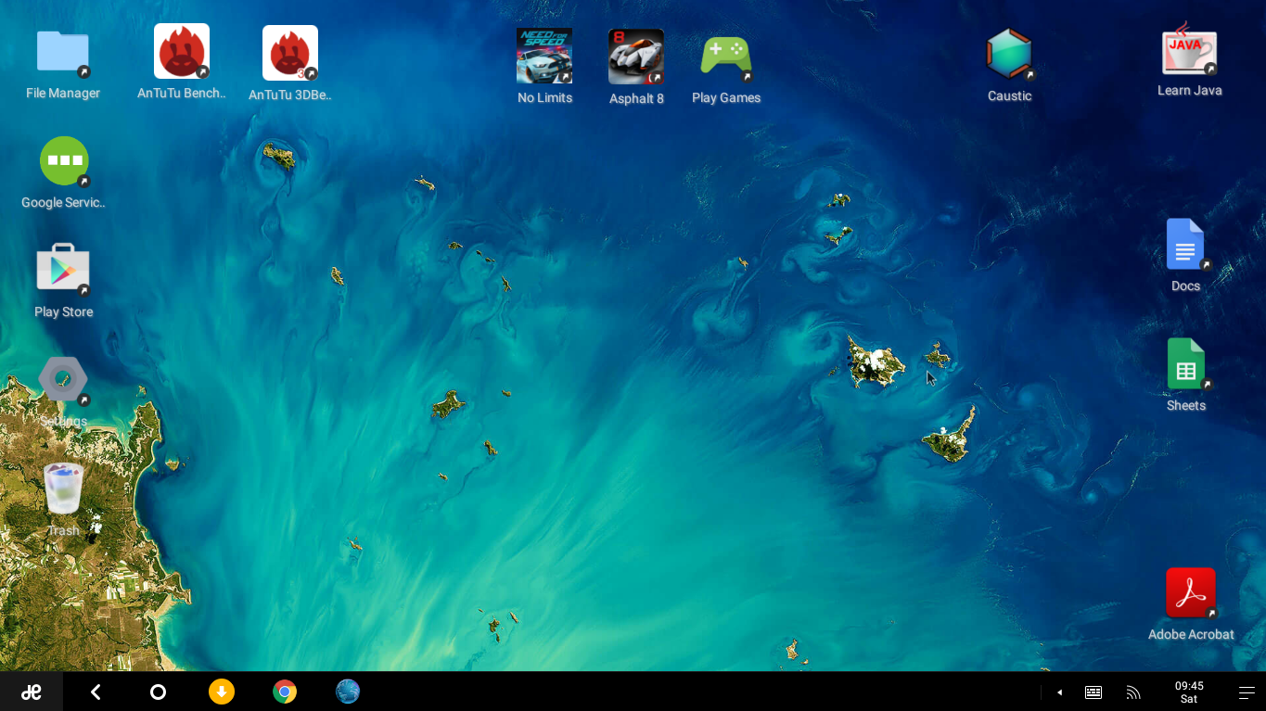
Task: Launch Google Docs from desktop
Action: tap(1185, 244)
